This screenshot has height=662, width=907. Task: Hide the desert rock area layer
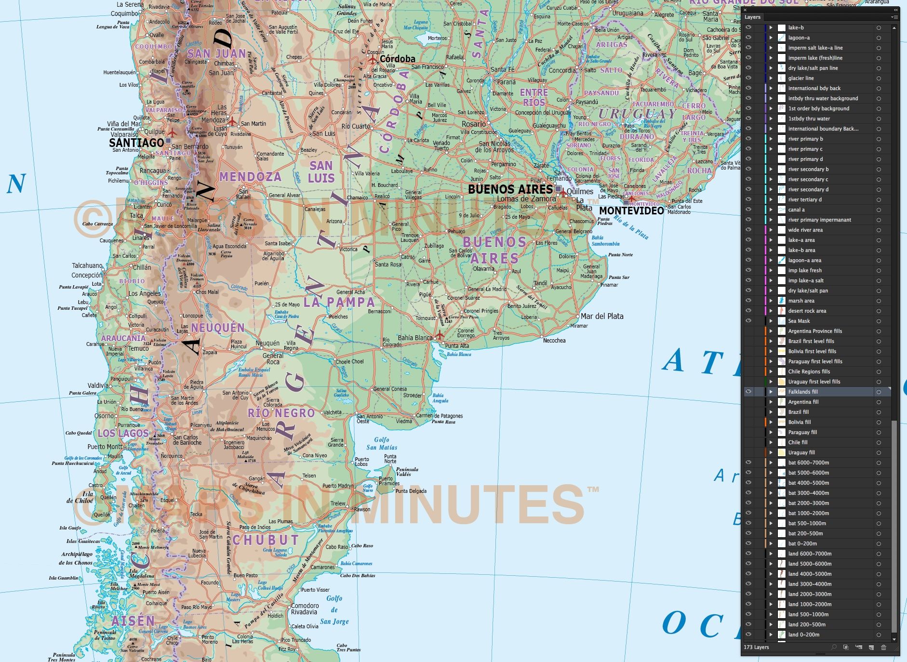click(748, 311)
